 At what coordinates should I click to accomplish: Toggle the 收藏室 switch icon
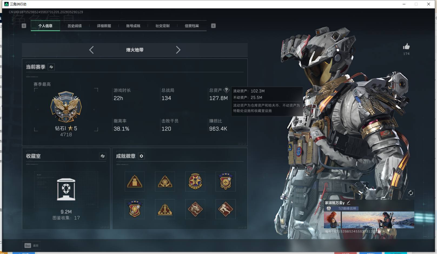pos(102,156)
